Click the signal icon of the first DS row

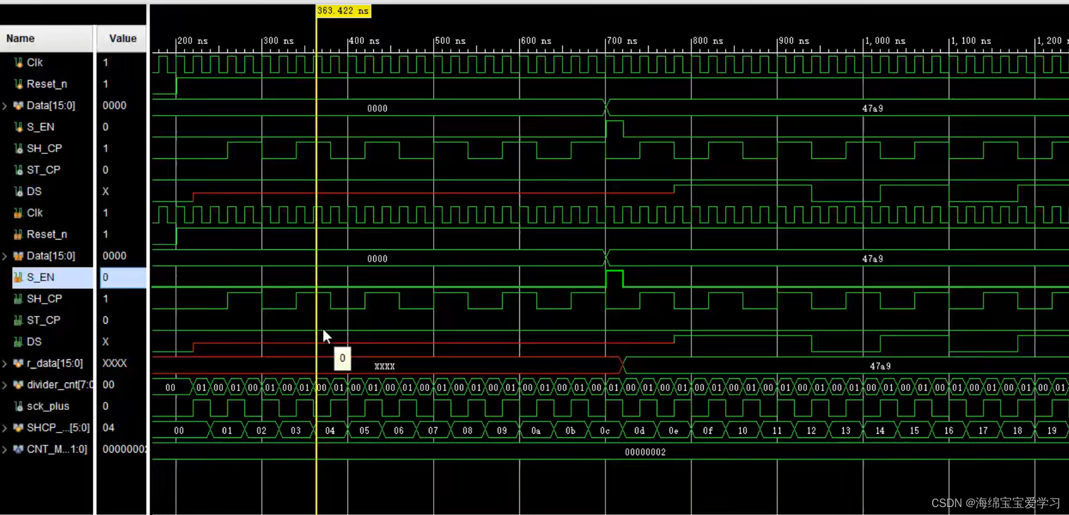pyautogui.click(x=18, y=191)
